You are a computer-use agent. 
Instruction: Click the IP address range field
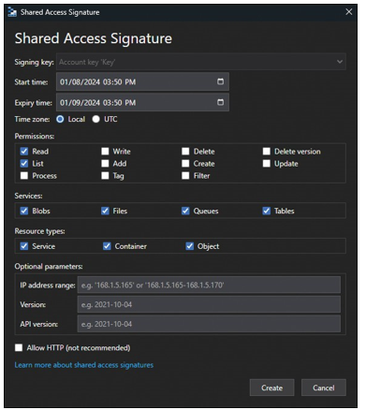[209, 285]
